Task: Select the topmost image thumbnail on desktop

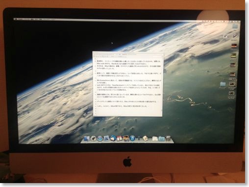Action: [x=233, y=46]
